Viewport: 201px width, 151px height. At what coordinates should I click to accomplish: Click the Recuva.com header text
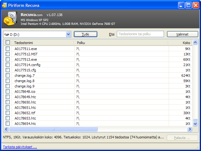(x=31, y=15)
